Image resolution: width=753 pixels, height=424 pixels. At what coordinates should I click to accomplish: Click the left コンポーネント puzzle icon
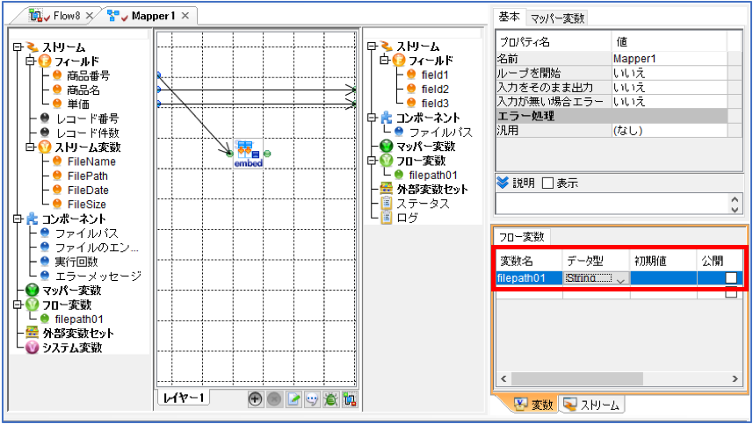pyautogui.click(x=32, y=219)
